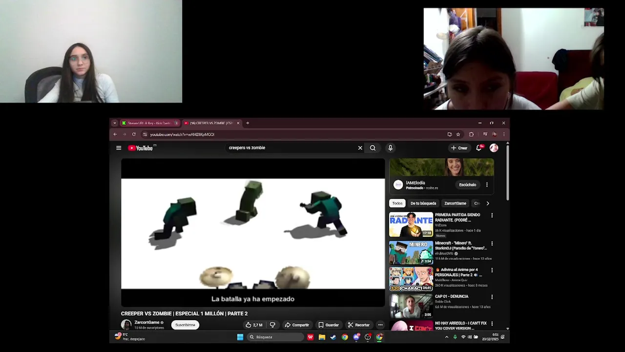Open the install/cast icon in the address bar
This screenshot has height=352, width=625.
click(449, 134)
